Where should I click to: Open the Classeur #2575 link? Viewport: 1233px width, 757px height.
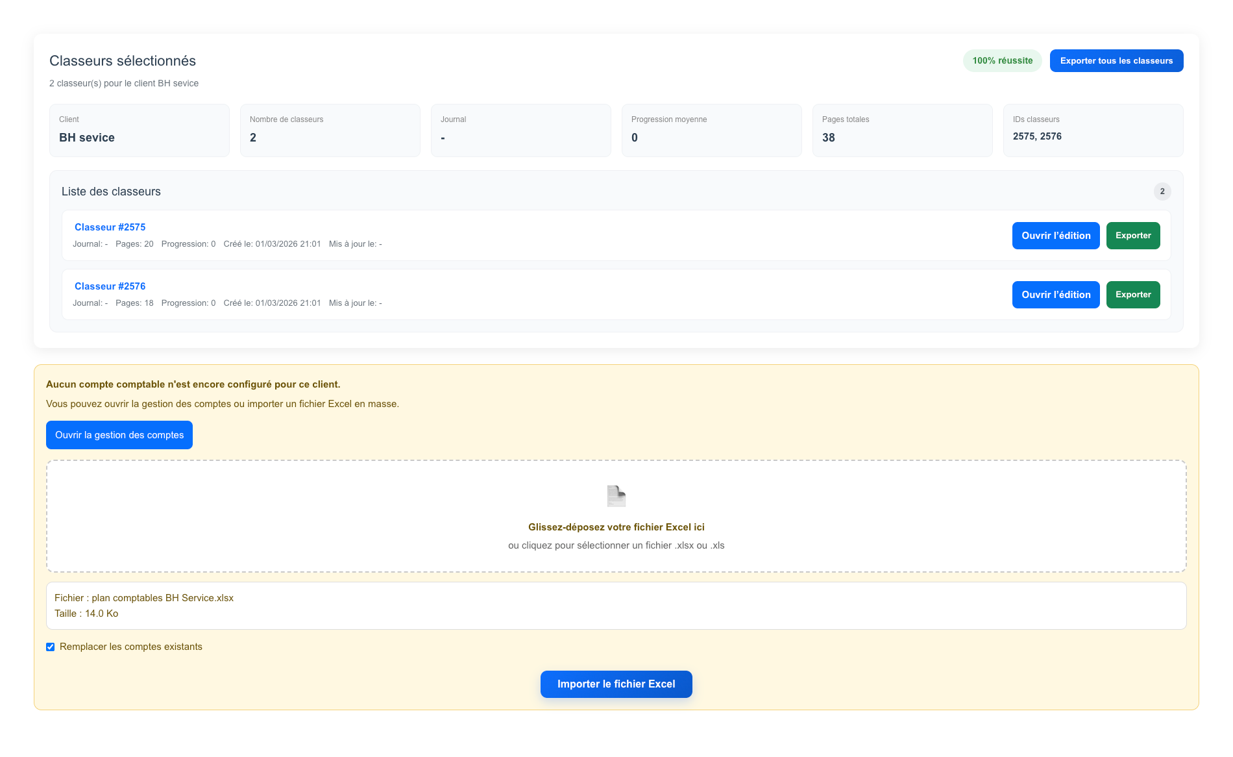tap(110, 227)
